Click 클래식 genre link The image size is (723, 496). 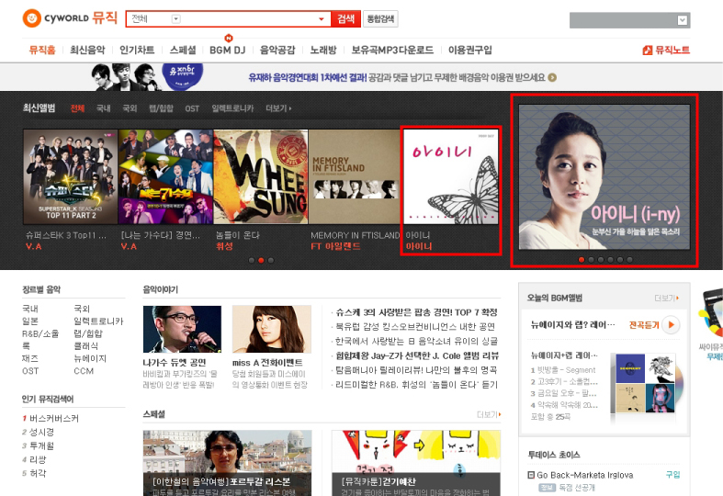tap(85, 345)
